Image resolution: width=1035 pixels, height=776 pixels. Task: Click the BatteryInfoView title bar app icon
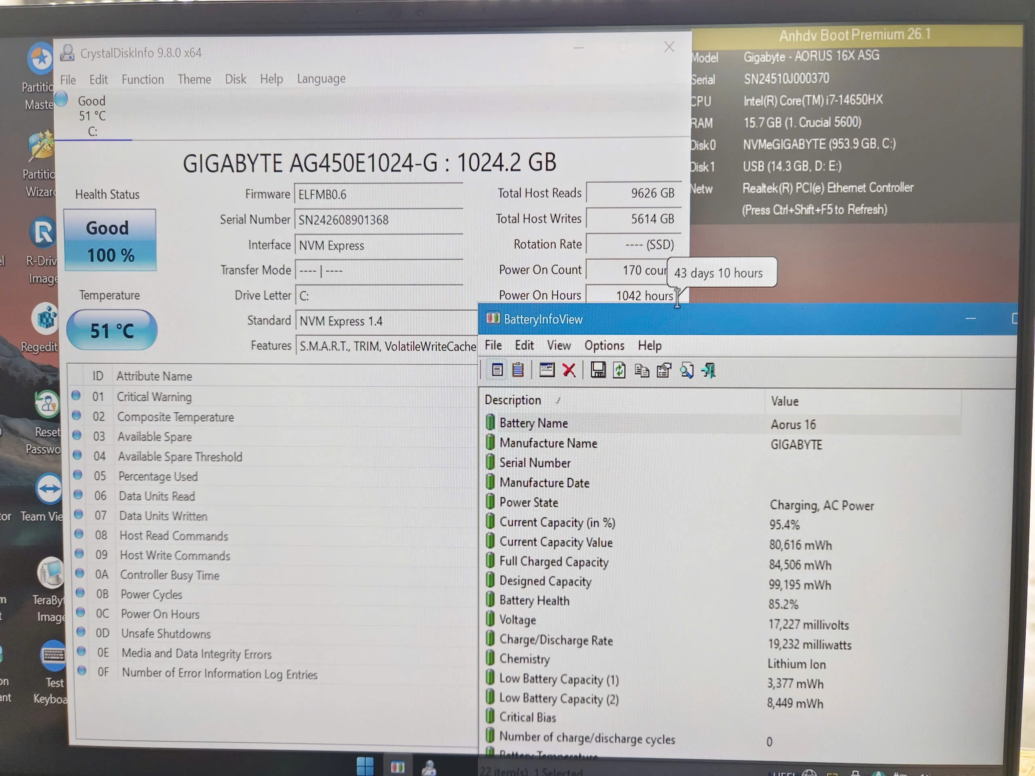(x=493, y=319)
